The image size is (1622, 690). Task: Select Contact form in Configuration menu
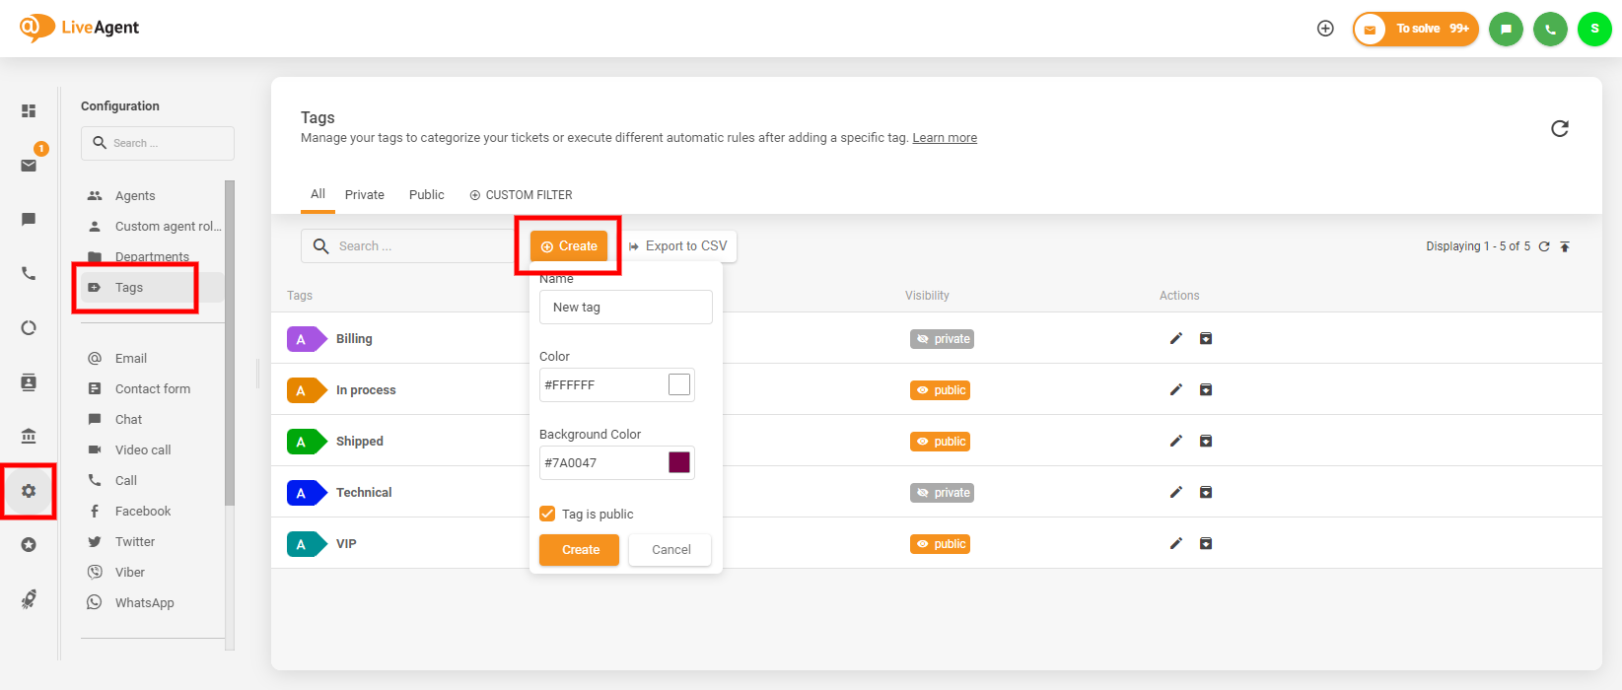152,389
